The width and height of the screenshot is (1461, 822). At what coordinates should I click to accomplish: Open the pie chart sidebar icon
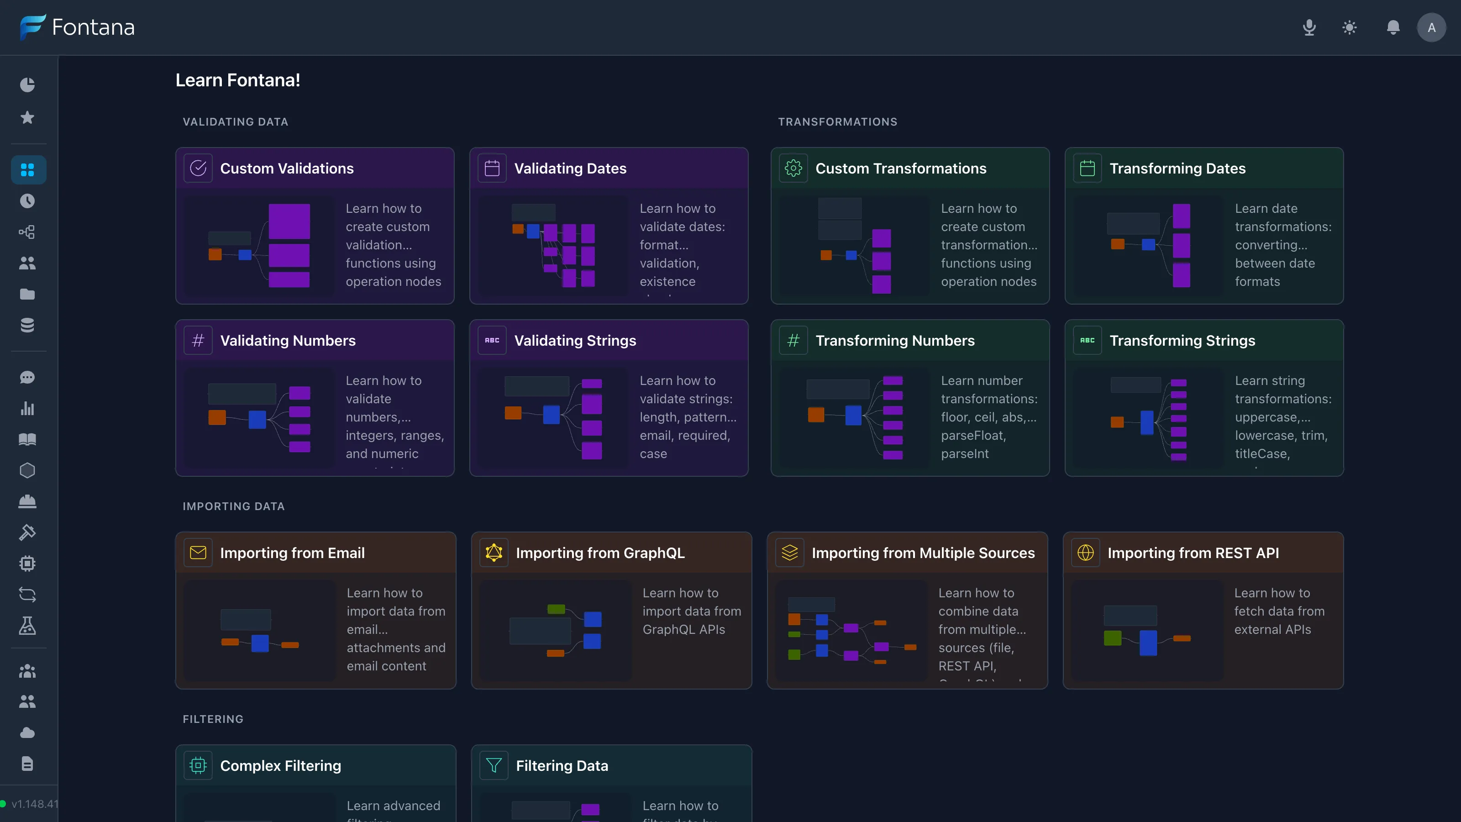[x=27, y=84]
